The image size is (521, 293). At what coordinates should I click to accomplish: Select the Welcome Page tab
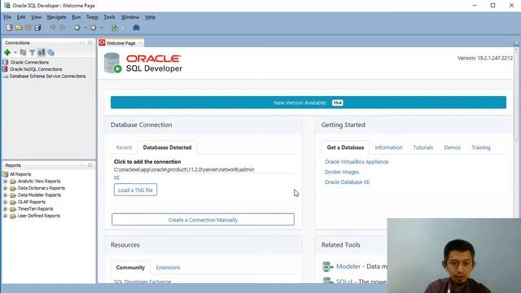tap(120, 43)
